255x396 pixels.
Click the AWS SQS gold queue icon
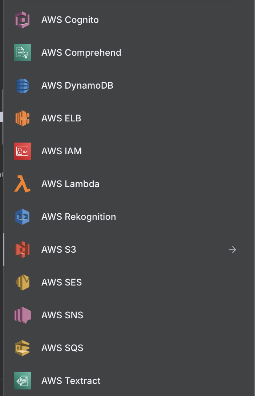(x=23, y=348)
